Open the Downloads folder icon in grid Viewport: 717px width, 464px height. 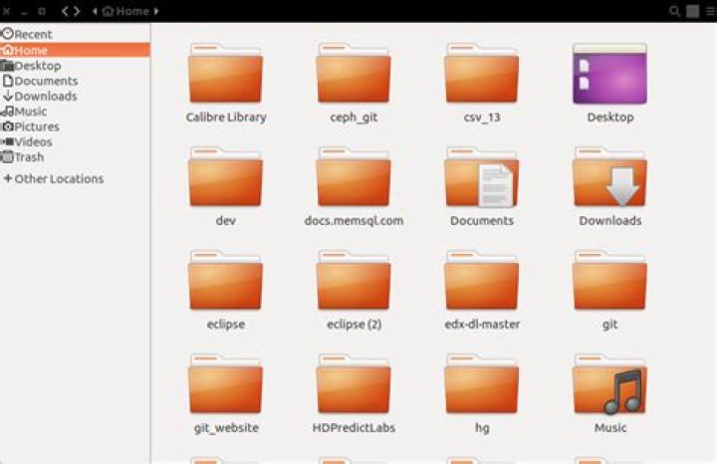pos(609,177)
